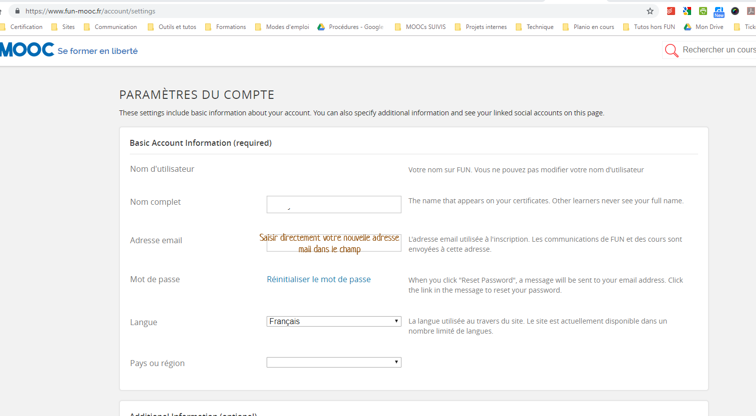
Task: Open the Langue dropdown showing Français
Action: (334, 321)
